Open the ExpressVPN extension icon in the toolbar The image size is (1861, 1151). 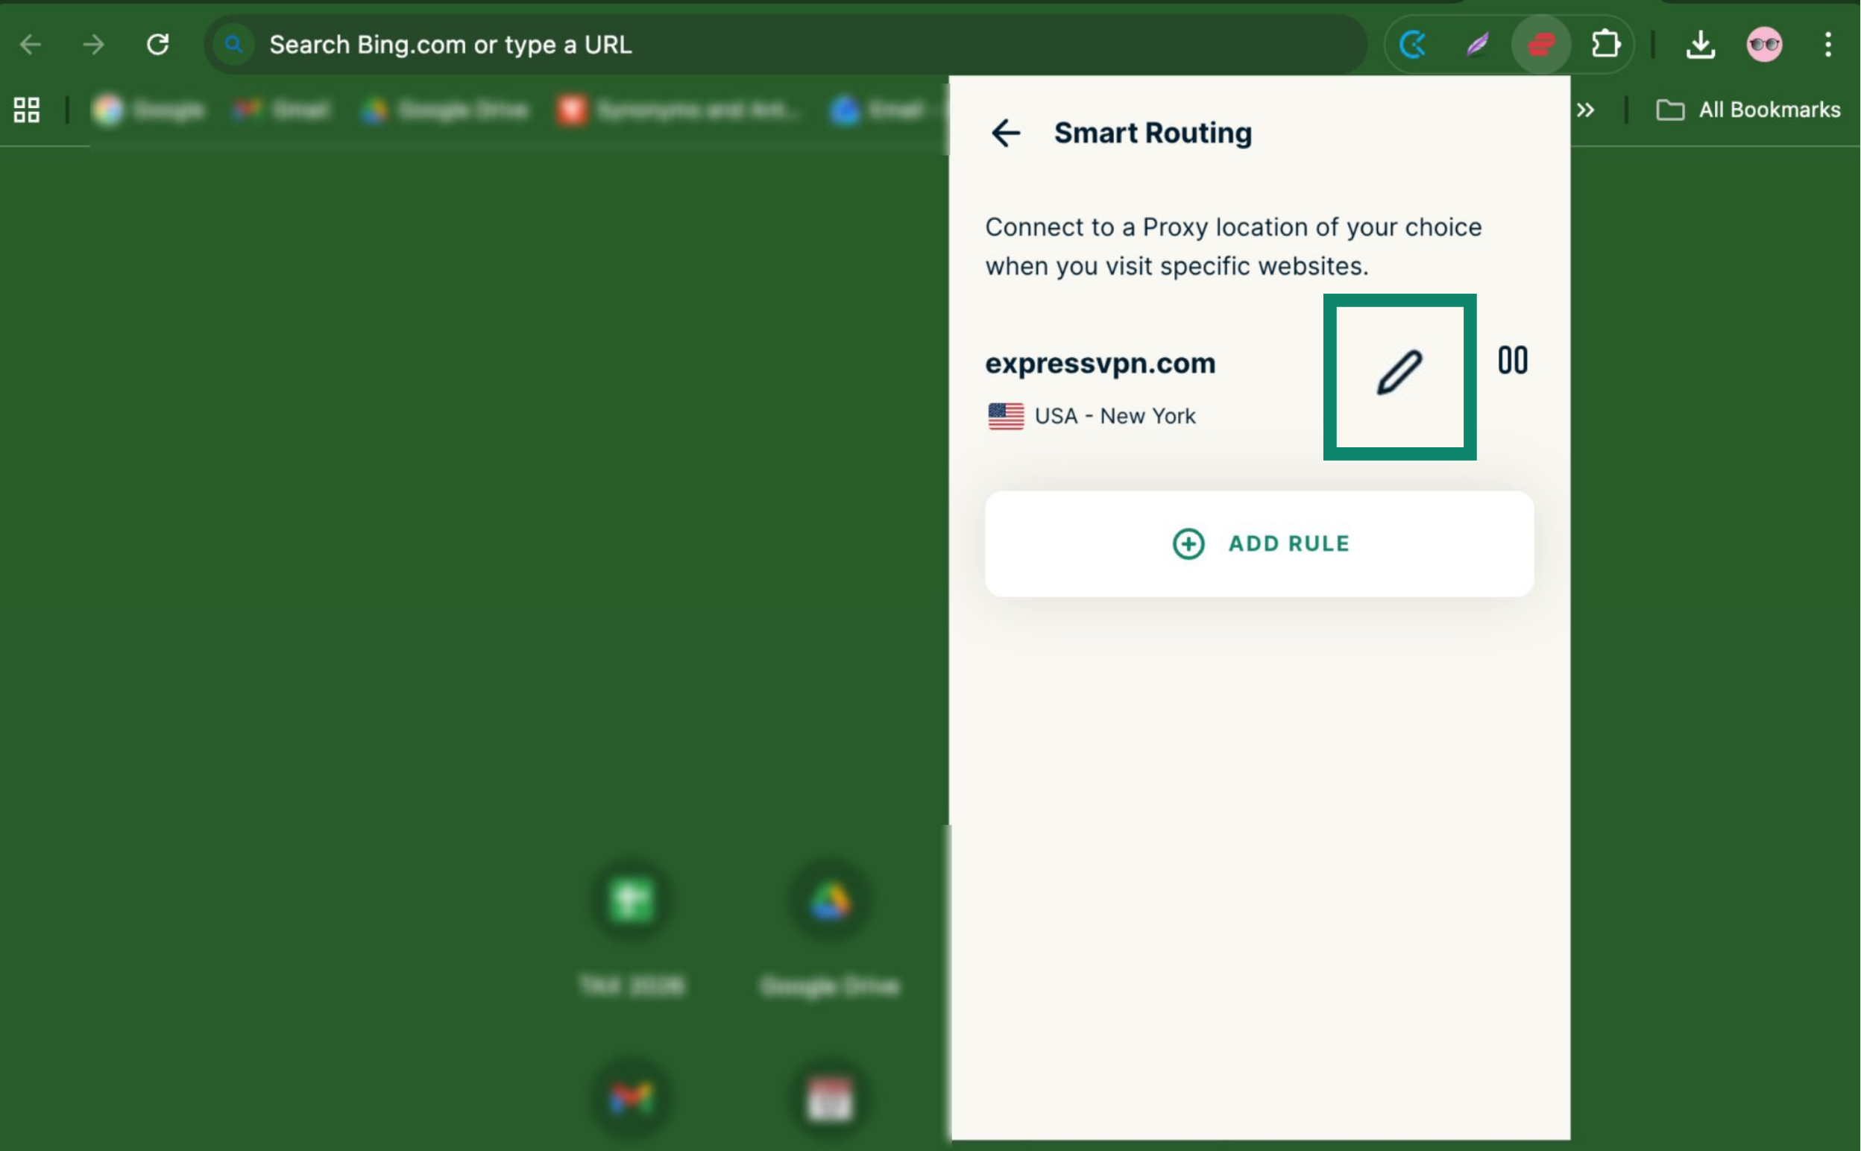(x=1540, y=45)
